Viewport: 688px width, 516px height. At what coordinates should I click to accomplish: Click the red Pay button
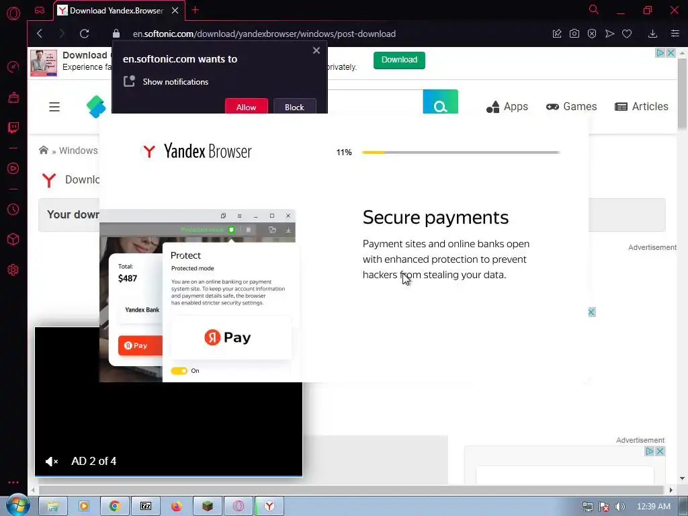coord(140,345)
